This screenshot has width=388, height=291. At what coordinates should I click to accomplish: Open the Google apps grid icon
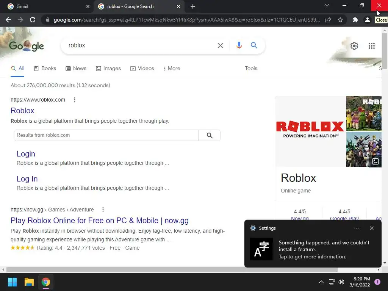tap(371, 46)
